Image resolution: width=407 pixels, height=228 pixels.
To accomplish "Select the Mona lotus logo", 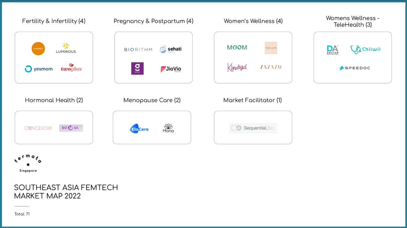I will pos(168,128).
